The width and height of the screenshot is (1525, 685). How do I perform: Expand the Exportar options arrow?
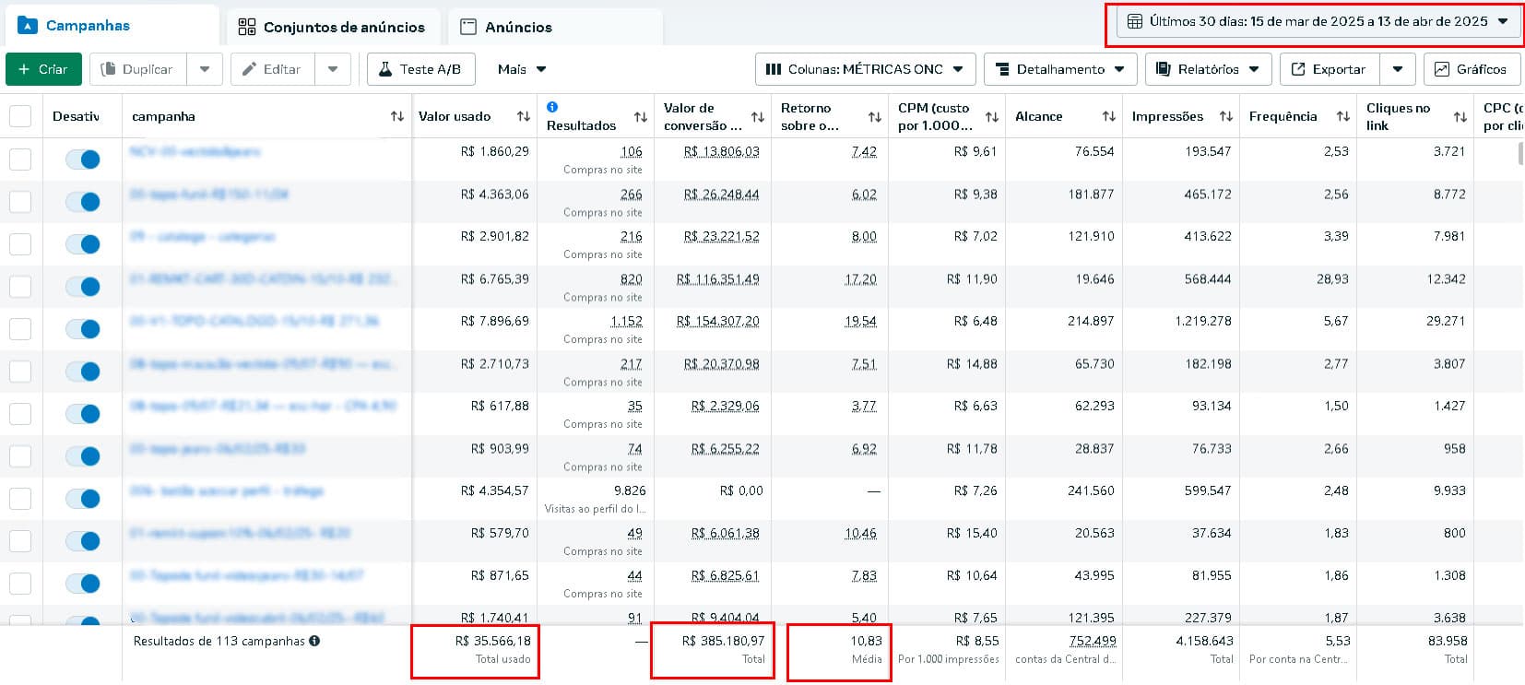1398,69
